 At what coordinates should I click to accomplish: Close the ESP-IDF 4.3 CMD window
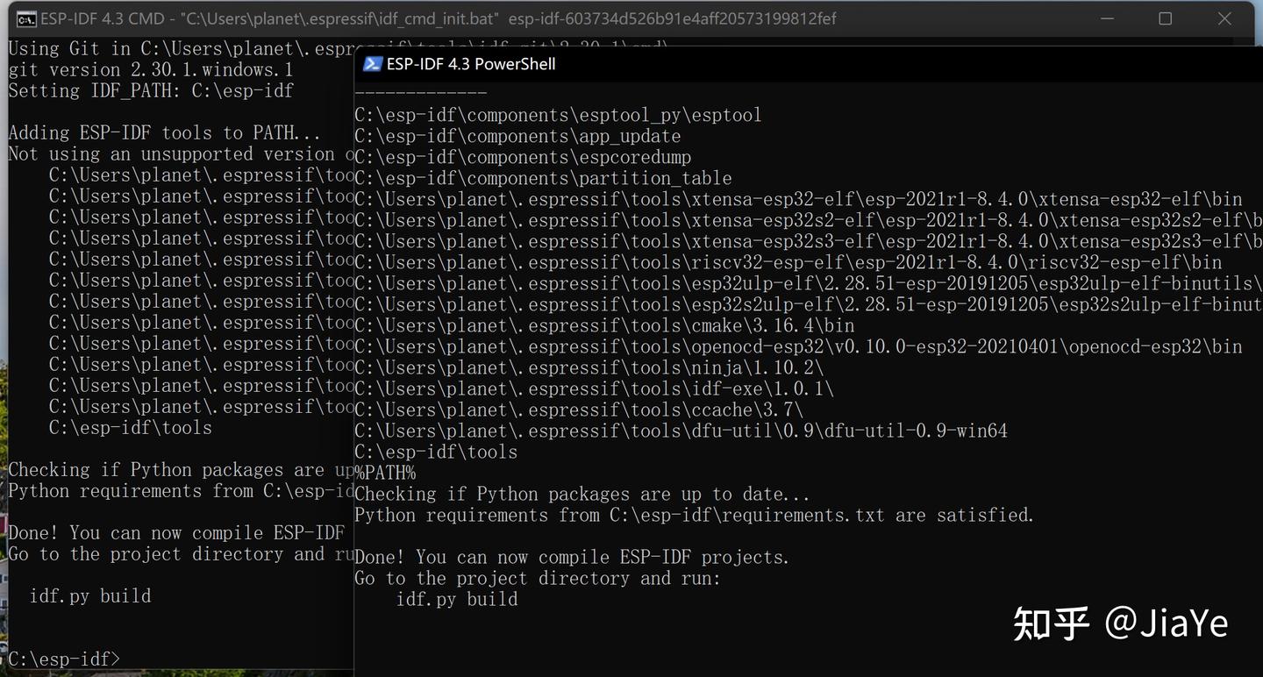click(1224, 18)
